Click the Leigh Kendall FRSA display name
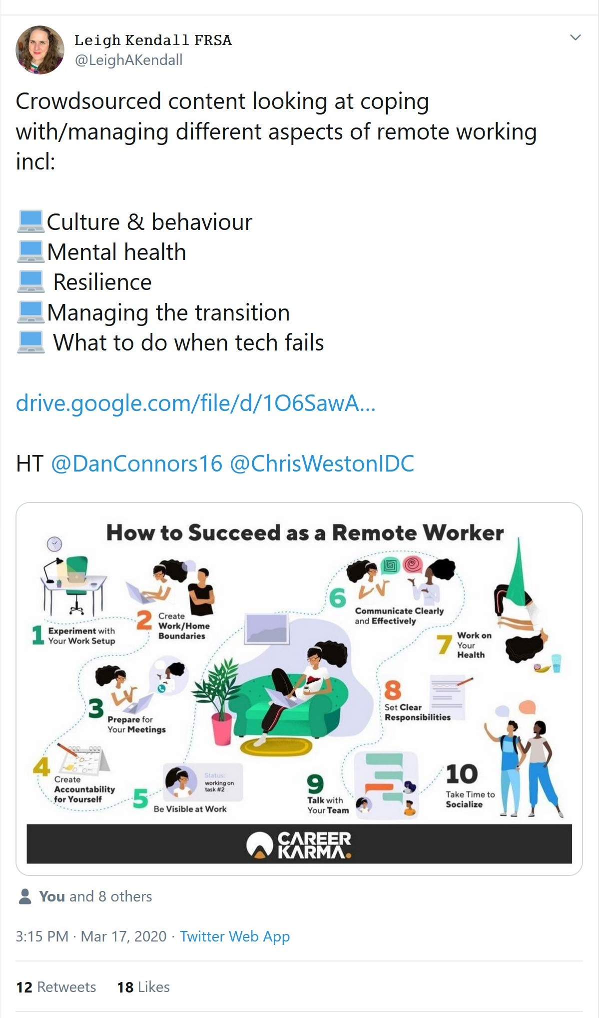The image size is (600, 1018). 153,40
